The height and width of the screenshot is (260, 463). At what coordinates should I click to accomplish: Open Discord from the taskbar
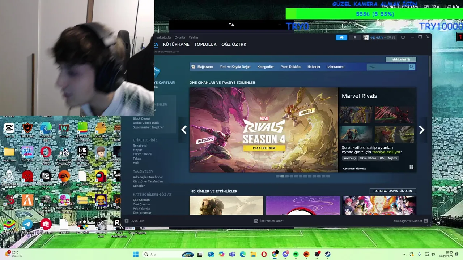[x=285, y=254]
